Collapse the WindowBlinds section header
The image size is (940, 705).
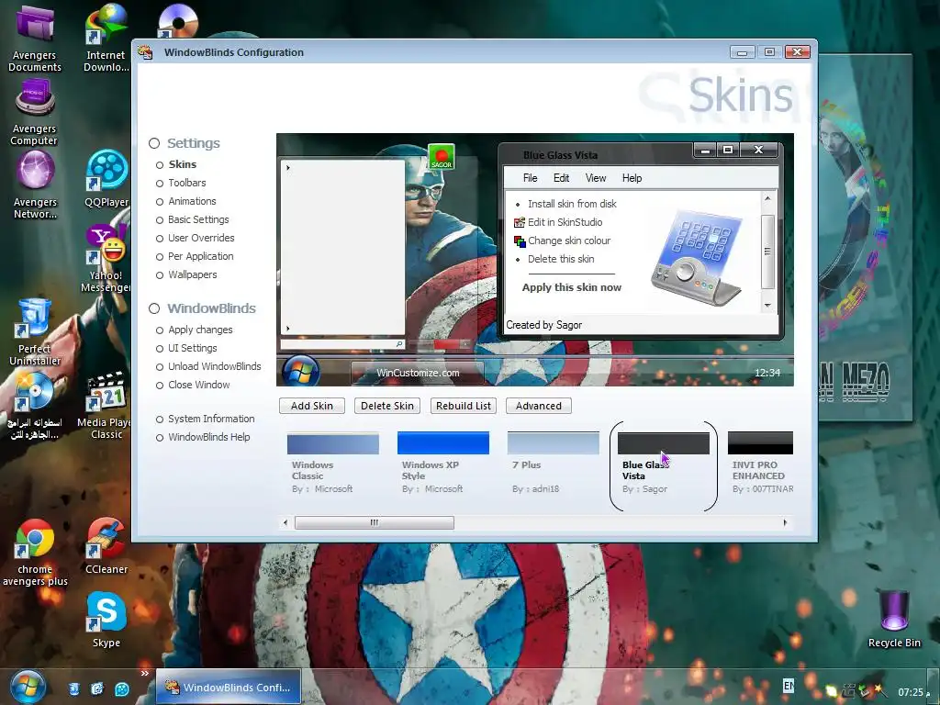154,308
